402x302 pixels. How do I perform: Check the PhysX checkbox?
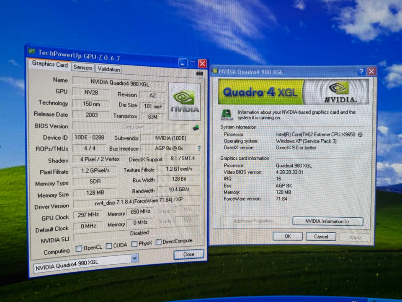[x=134, y=244]
